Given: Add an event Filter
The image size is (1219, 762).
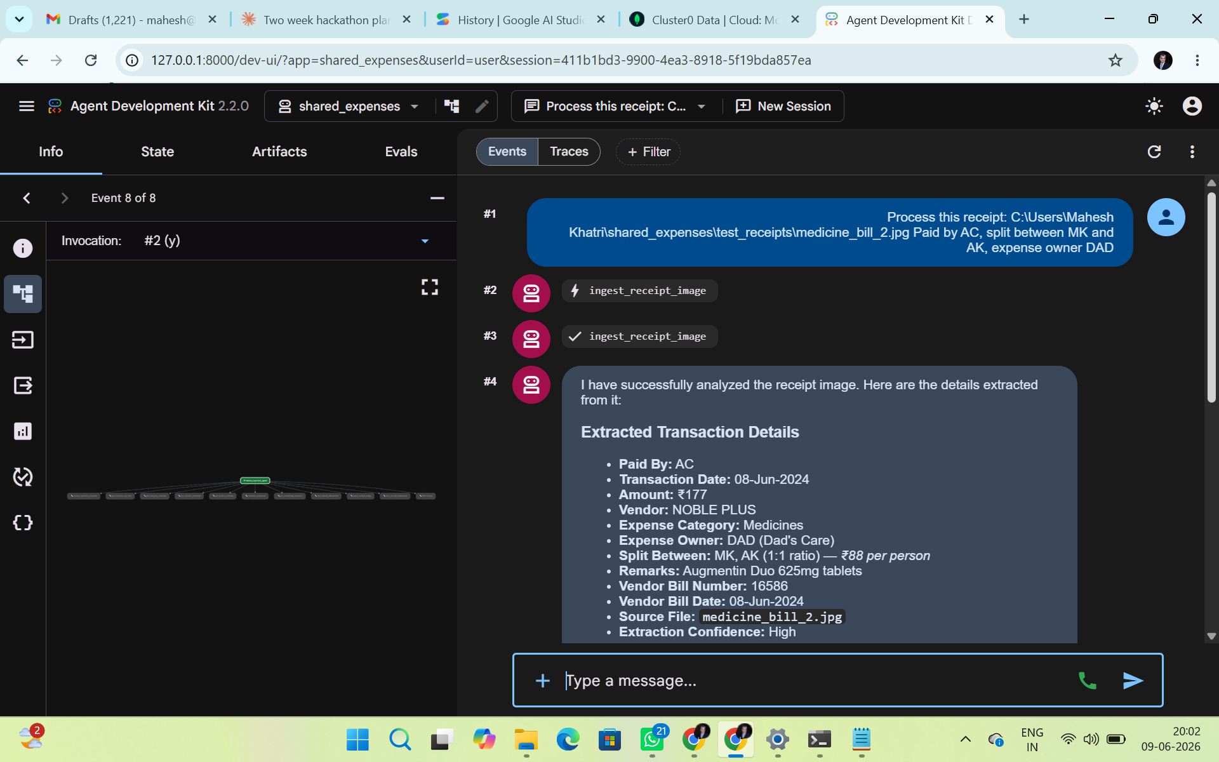Looking at the screenshot, I should click(x=648, y=152).
